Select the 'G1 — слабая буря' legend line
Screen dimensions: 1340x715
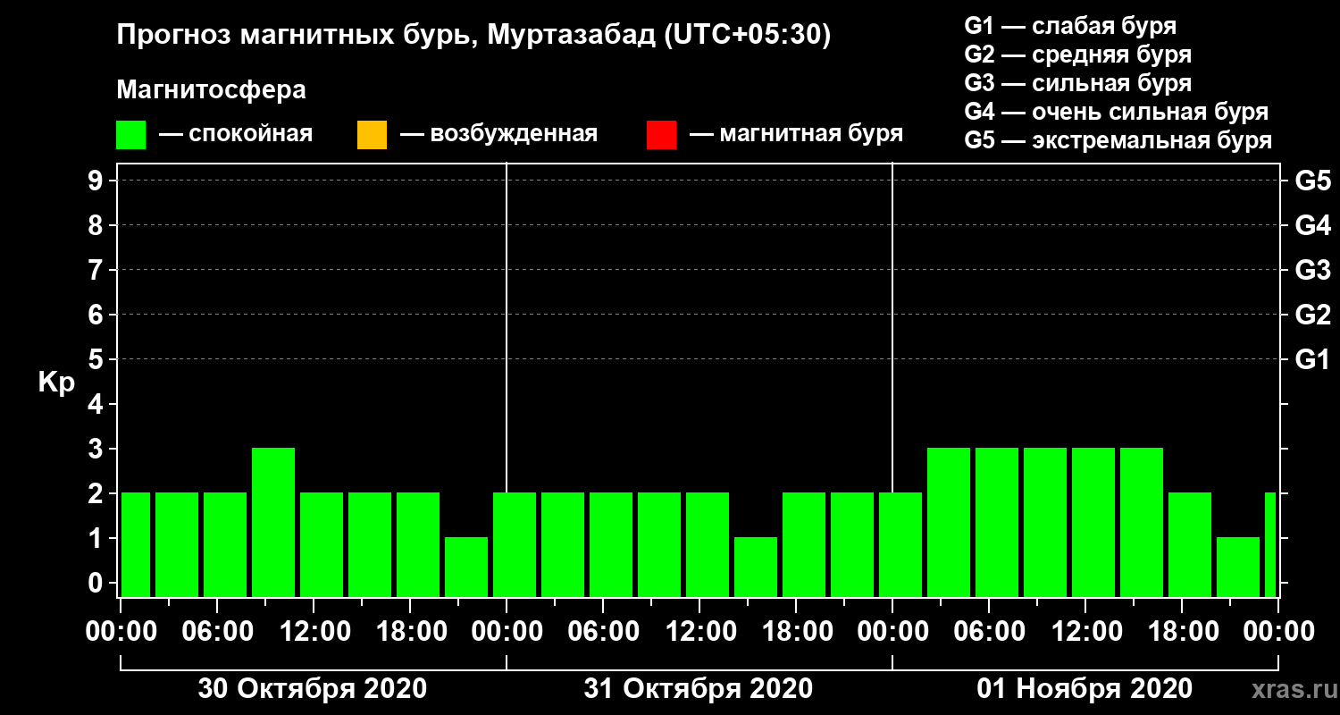point(1070,26)
